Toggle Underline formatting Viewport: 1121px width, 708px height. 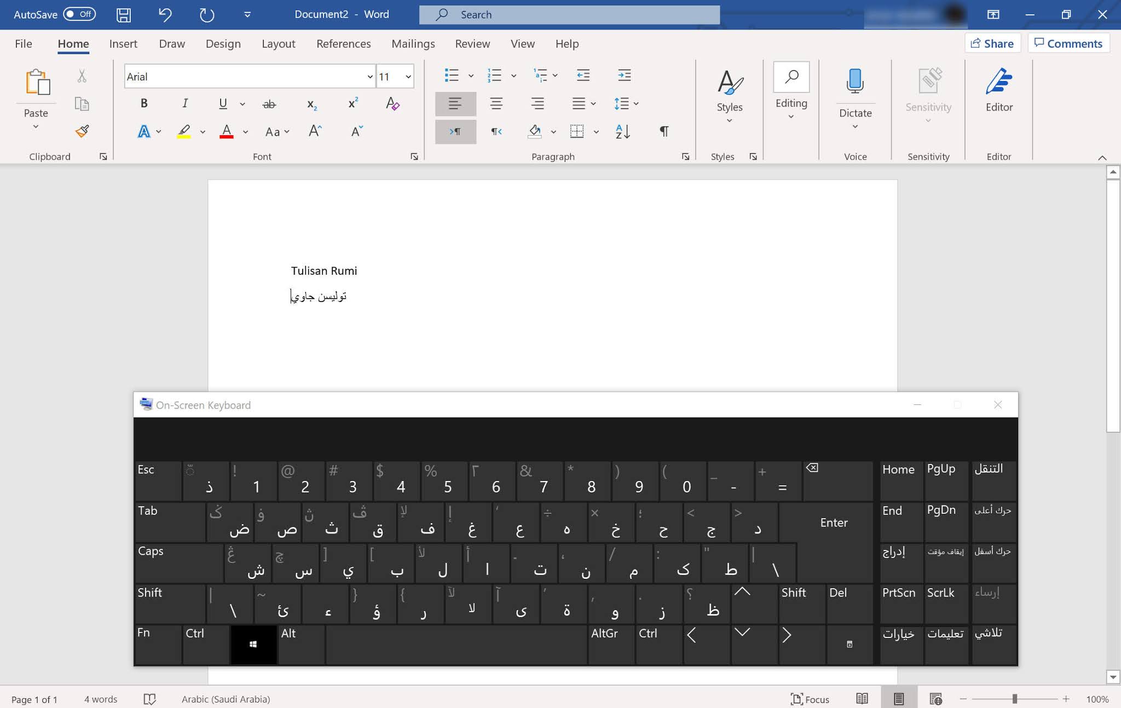tap(223, 103)
